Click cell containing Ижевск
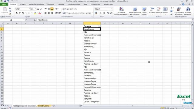The image size is (194, 109). pos(92,52)
